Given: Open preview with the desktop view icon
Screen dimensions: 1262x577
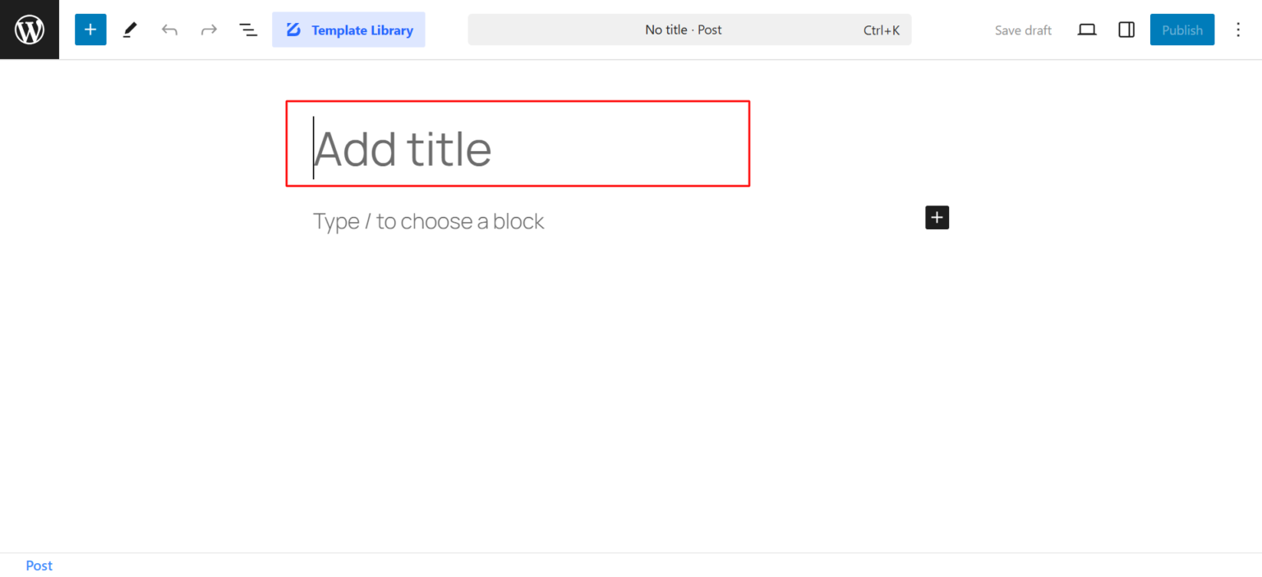Looking at the screenshot, I should 1086,29.
